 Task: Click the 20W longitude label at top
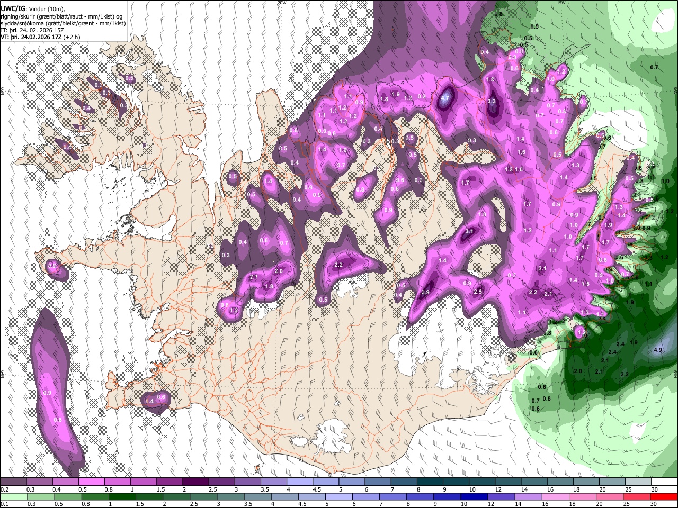(282, 3)
